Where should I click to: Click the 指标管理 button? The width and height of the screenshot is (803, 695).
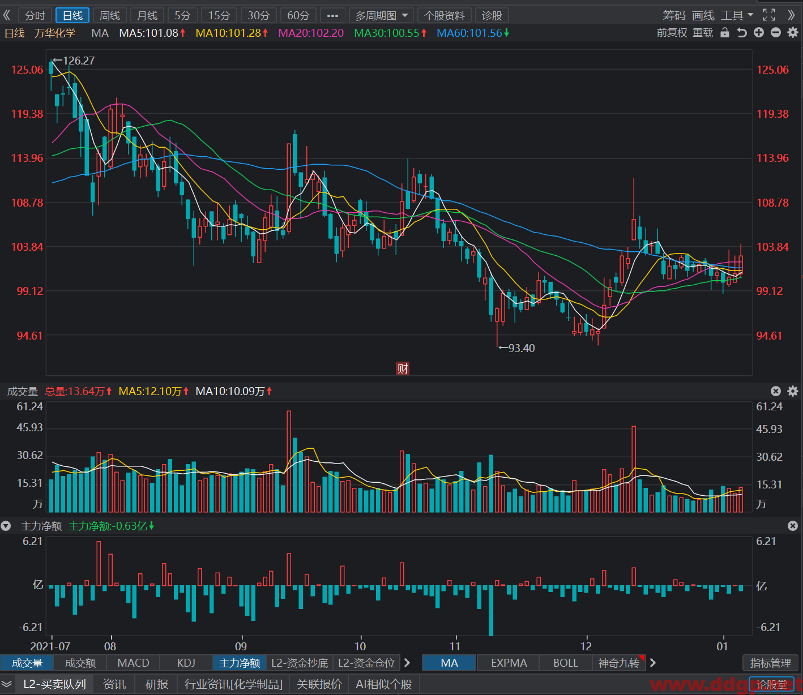(770, 663)
